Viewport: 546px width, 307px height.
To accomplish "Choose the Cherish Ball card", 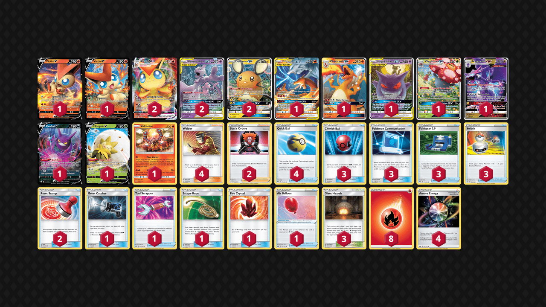I will [x=344, y=153].
